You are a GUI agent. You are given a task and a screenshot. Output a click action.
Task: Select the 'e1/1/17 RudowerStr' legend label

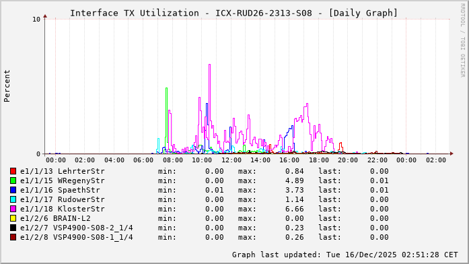[62, 199]
